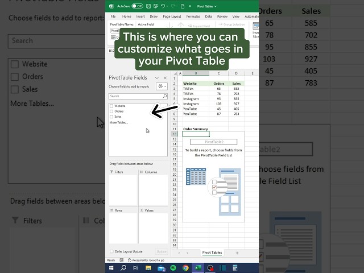Click the screen recorder icon in the taskbar
The height and width of the screenshot is (273, 364).
[x=210, y=268]
